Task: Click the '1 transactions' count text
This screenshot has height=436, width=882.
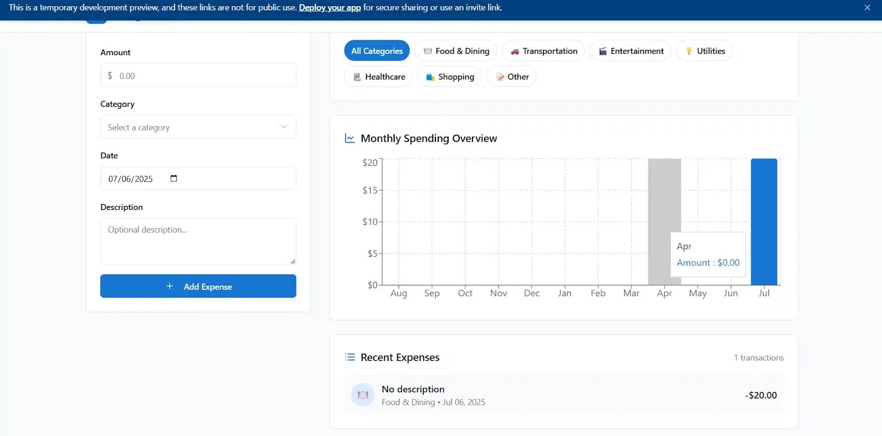Action: tap(759, 358)
